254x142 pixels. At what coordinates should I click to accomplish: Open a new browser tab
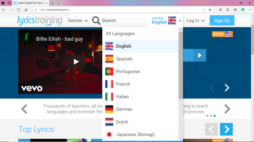point(52,3)
